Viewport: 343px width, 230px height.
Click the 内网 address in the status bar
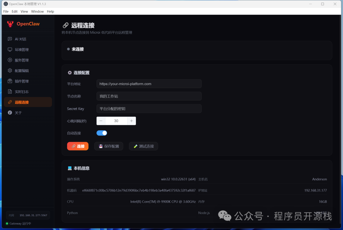28,215
